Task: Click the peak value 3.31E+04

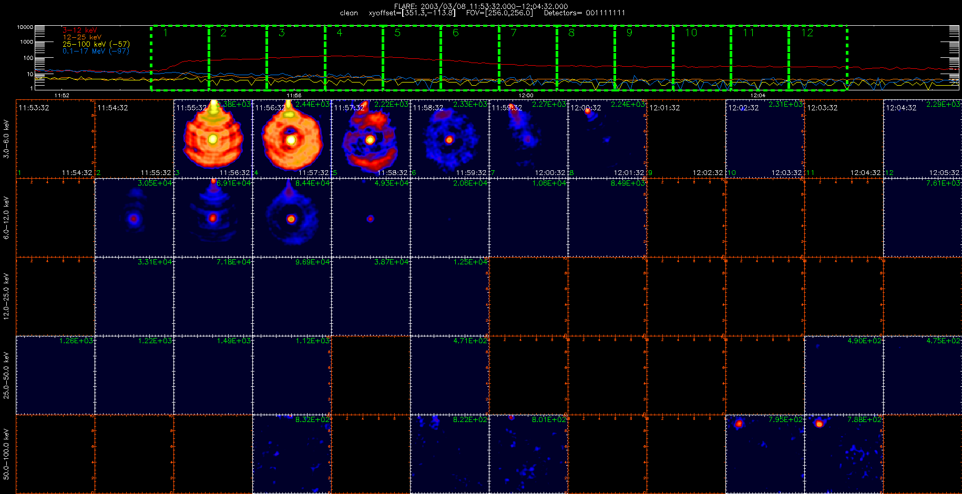Action: [155, 262]
